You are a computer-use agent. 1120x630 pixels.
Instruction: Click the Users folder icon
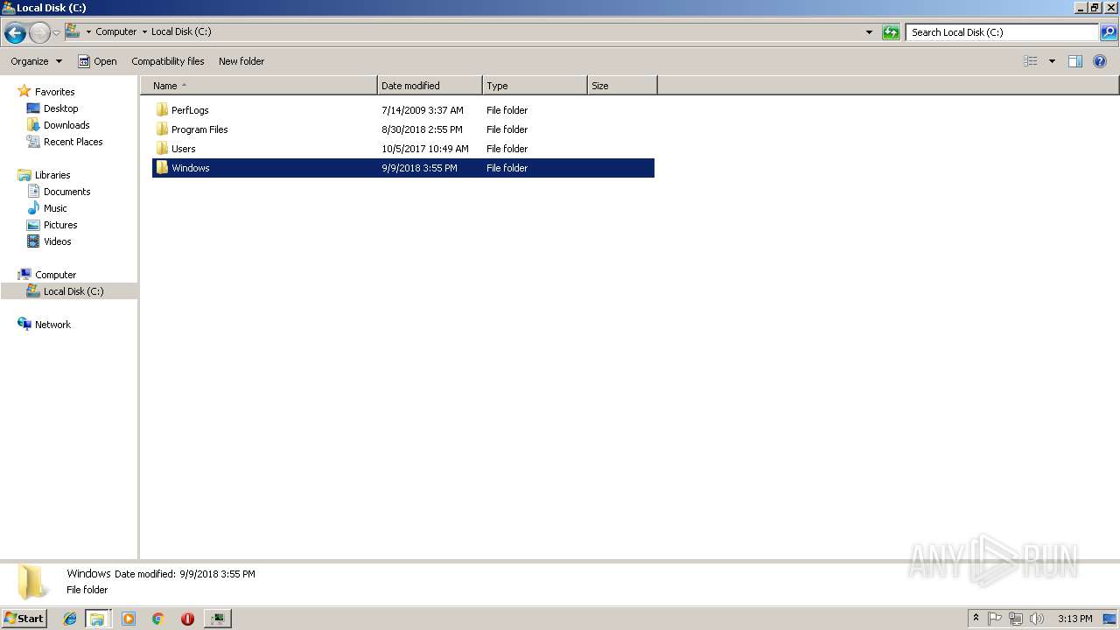pyautogui.click(x=162, y=149)
